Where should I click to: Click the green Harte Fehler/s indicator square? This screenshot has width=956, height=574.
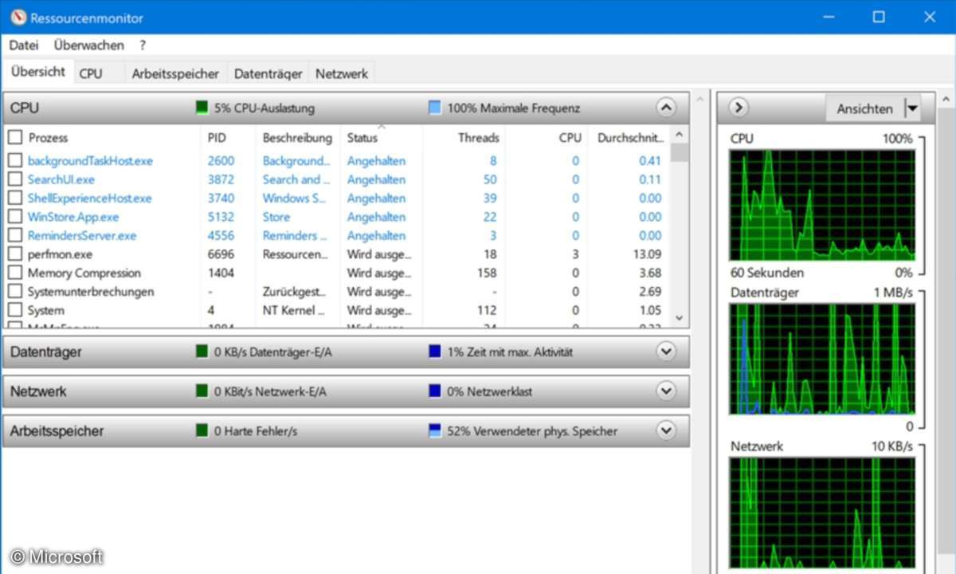click(x=202, y=431)
